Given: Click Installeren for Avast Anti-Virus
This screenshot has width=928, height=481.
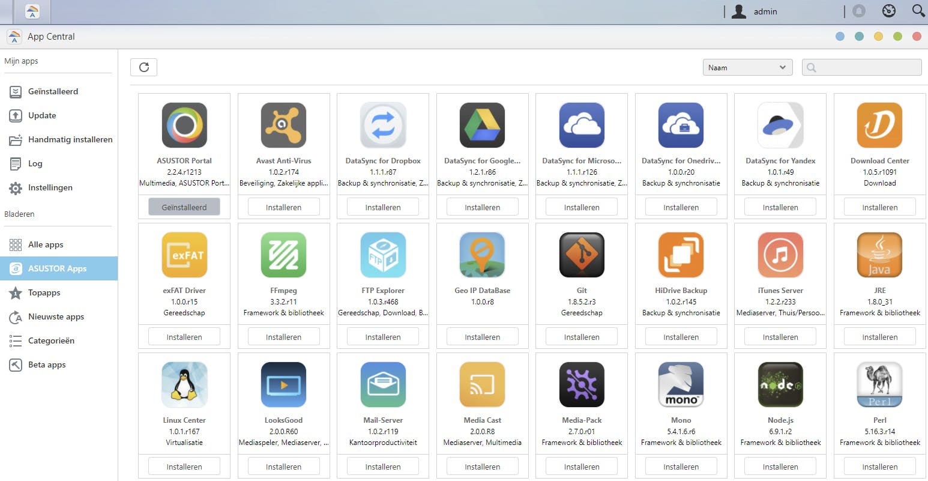Looking at the screenshot, I should point(284,207).
